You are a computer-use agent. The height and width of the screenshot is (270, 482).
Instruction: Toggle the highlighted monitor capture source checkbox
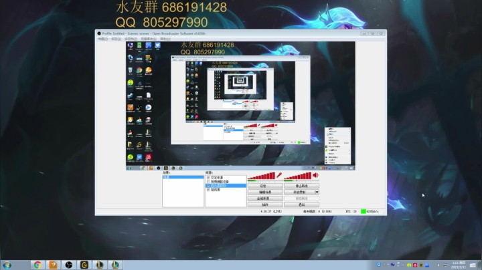tap(208, 186)
